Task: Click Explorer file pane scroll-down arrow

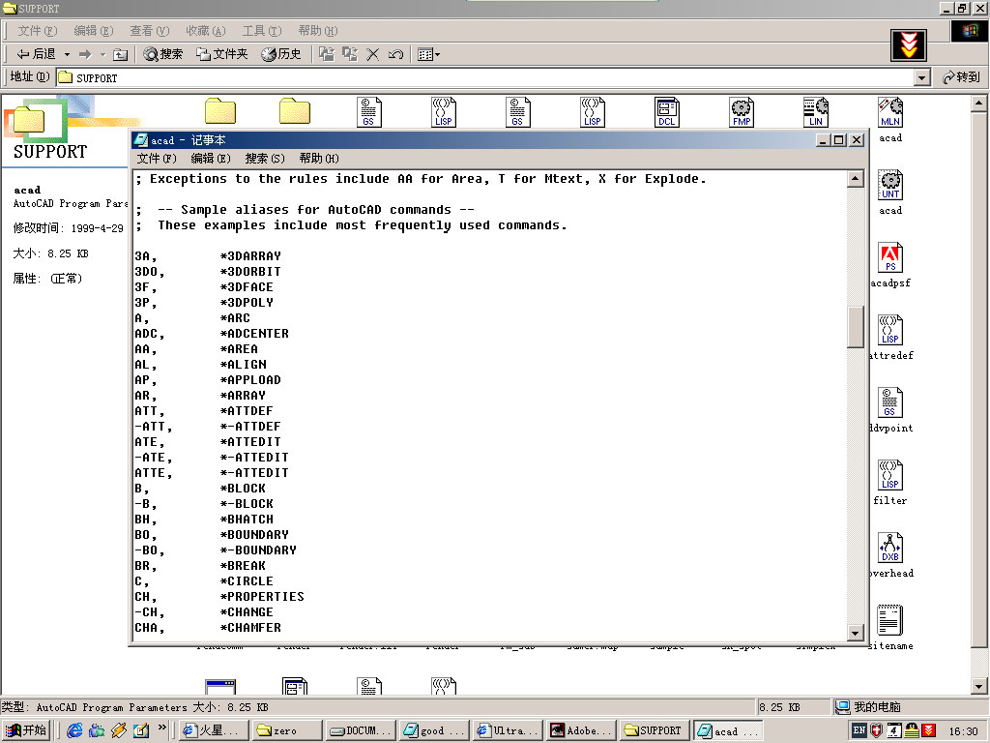Action: 978,686
